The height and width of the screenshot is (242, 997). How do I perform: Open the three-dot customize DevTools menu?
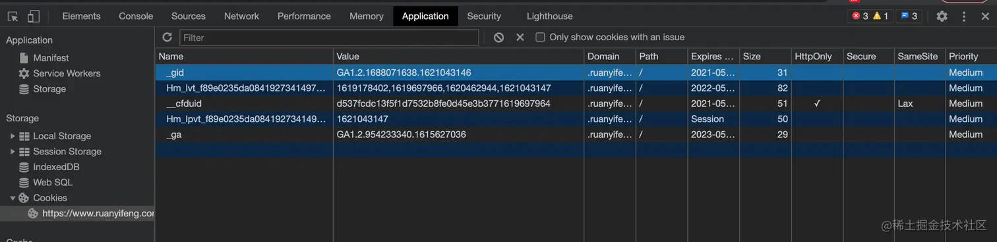pyautogui.click(x=964, y=16)
